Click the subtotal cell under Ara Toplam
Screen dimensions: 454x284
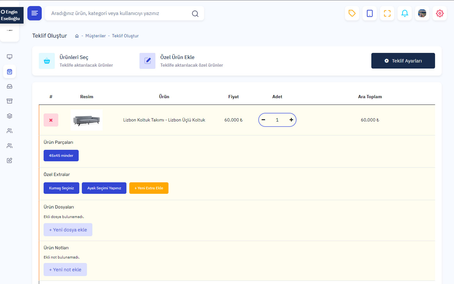point(370,120)
